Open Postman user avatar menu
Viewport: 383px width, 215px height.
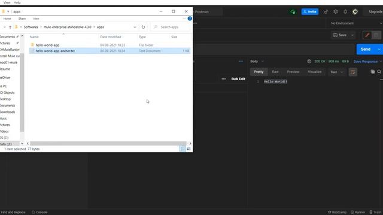click(355, 12)
